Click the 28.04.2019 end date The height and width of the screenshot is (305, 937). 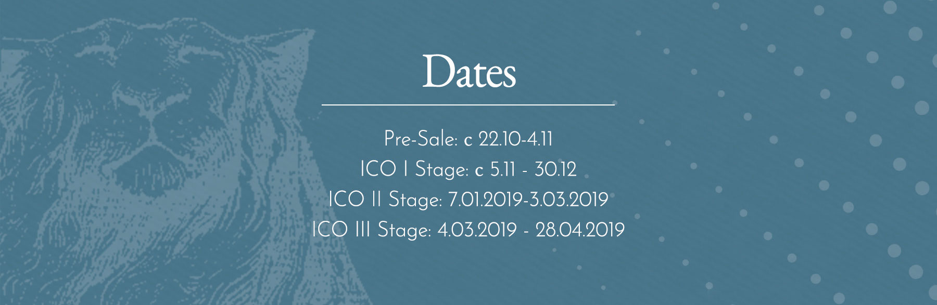coord(580,230)
